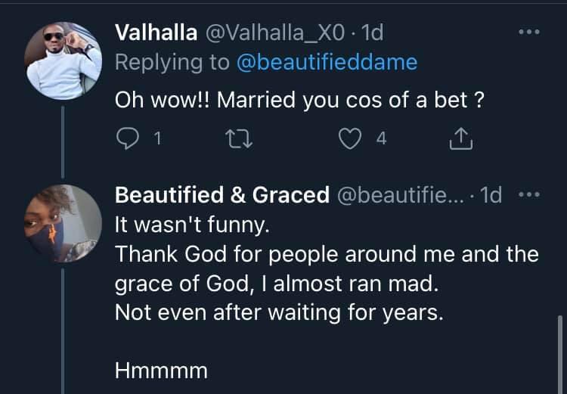Open the 1d timestamp on Beautified & Graced's reply

[491, 195]
